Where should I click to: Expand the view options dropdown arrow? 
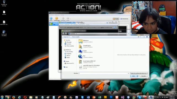(140, 37)
